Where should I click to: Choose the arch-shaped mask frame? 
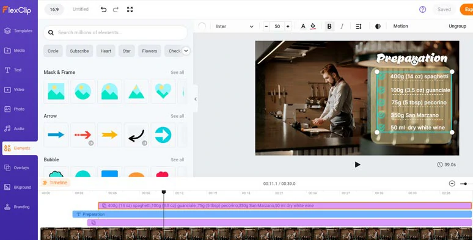[x=109, y=92]
